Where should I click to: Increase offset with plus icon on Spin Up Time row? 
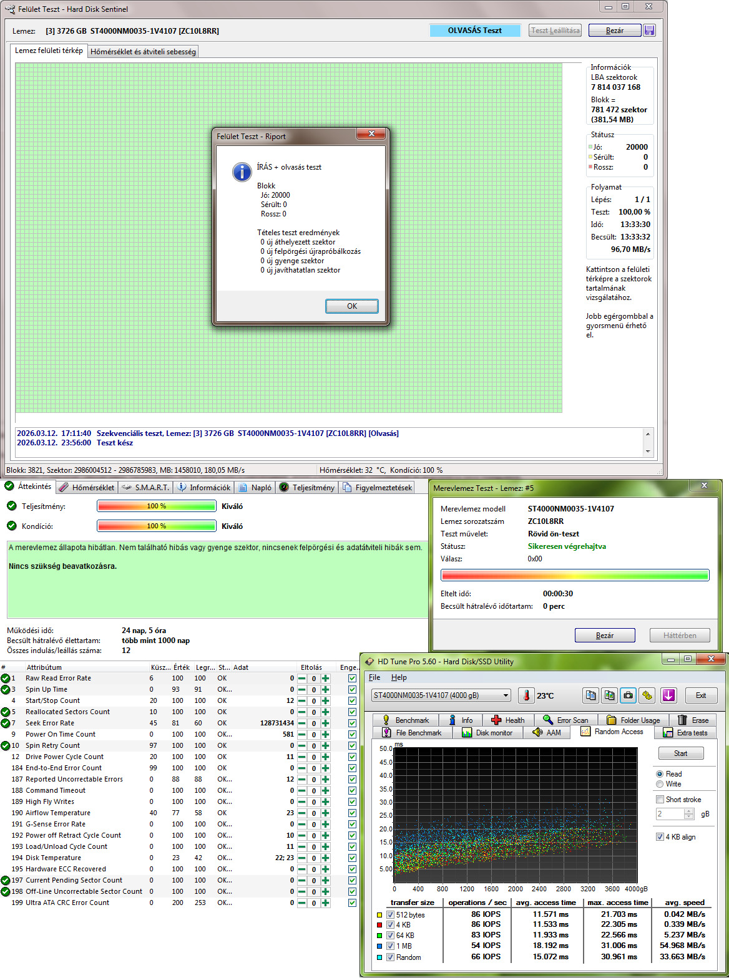(x=326, y=690)
